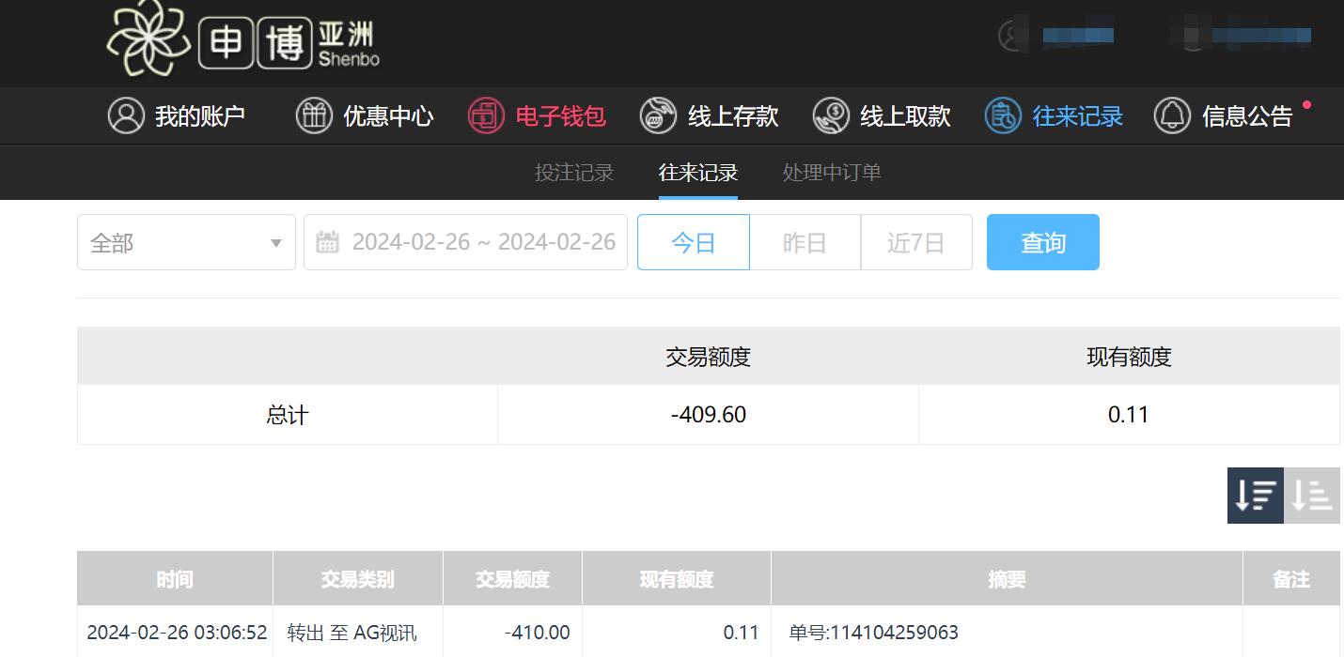
Task: Click the 线上存款 deposit icon
Action: (658, 115)
